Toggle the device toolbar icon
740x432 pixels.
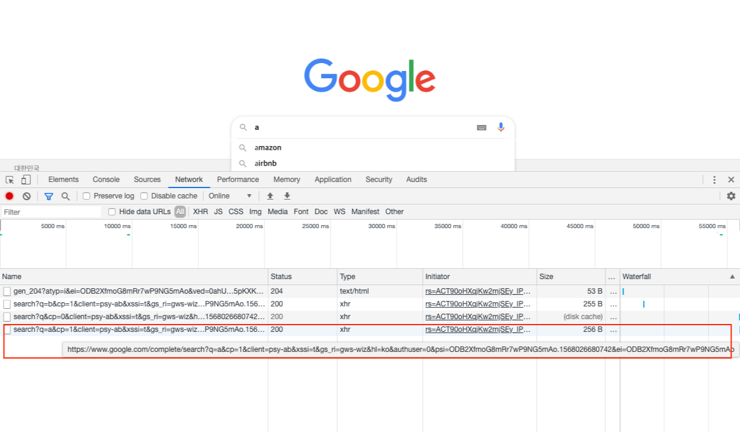(x=25, y=180)
